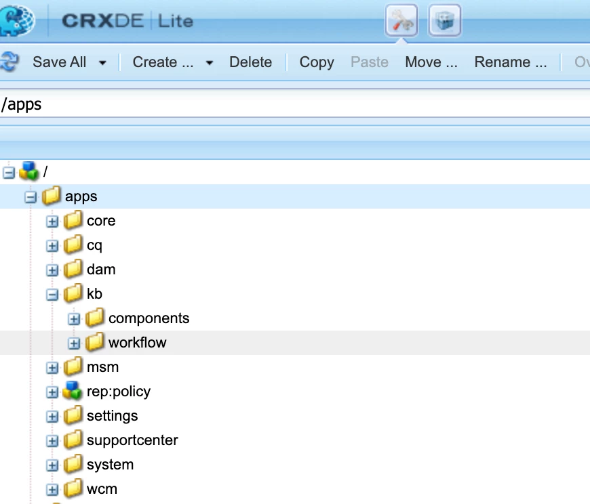Expand the supportcenter folder
The image size is (590, 504).
[x=52, y=441]
